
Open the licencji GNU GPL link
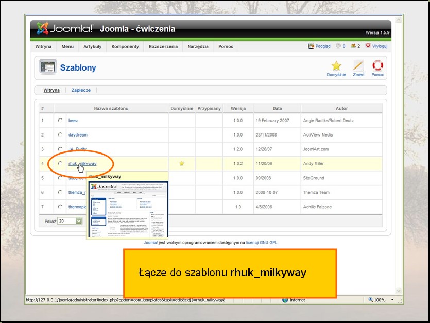tap(261, 242)
